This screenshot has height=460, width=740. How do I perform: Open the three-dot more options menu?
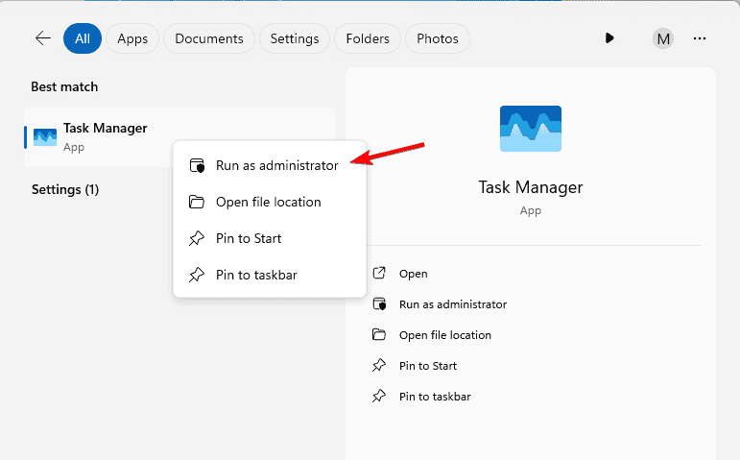(x=700, y=38)
